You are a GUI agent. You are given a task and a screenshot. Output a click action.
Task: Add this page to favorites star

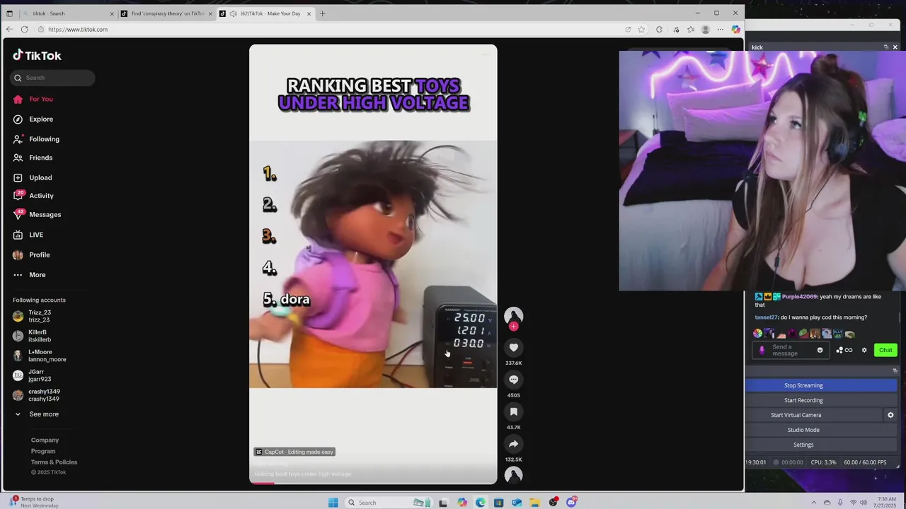coord(641,29)
